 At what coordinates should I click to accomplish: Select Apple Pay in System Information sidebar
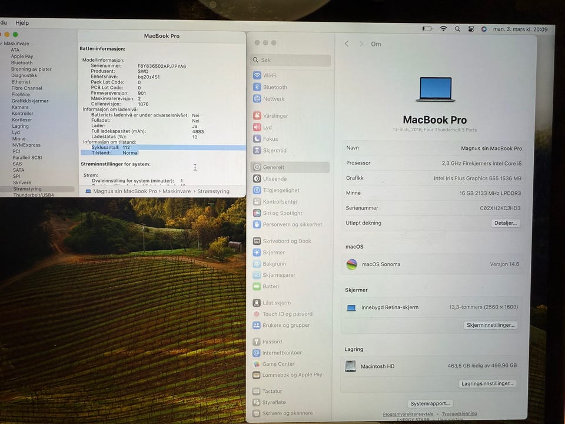pos(22,57)
